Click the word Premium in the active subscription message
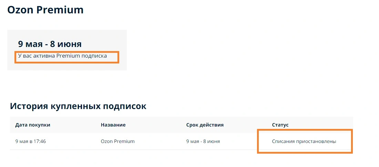The image size is (379, 167). coord(68,56)
